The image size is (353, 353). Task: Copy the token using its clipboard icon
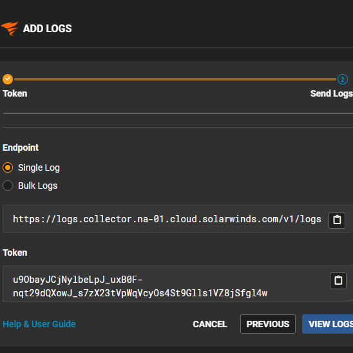(338, 280)
